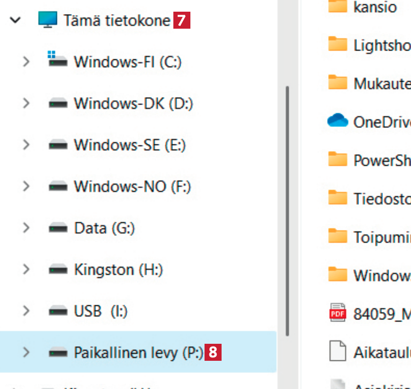Open Data (G:) drive in tree
The height and width of the screenshot is (389, 411).
coord(104,228)
